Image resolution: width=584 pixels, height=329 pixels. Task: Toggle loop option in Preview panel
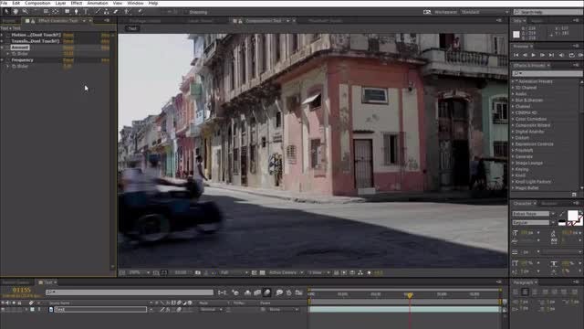[572, 55]
